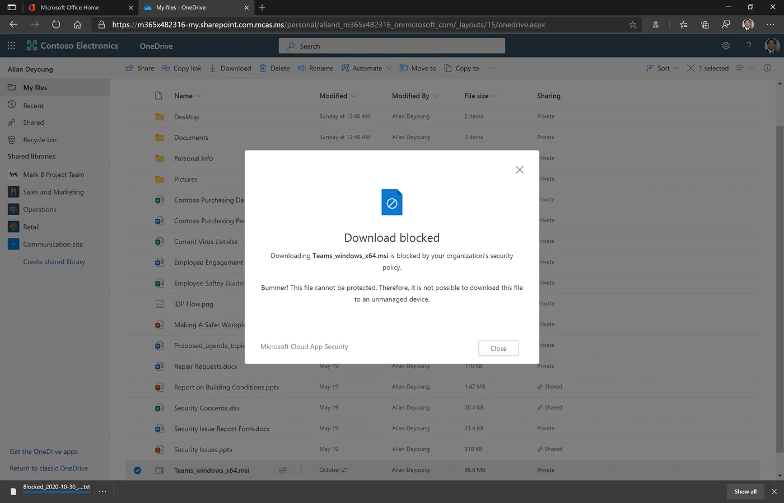Open the account profile picture in OneDrive header
Viewport: 784px width, 503px height.
[x=772, y=46]
